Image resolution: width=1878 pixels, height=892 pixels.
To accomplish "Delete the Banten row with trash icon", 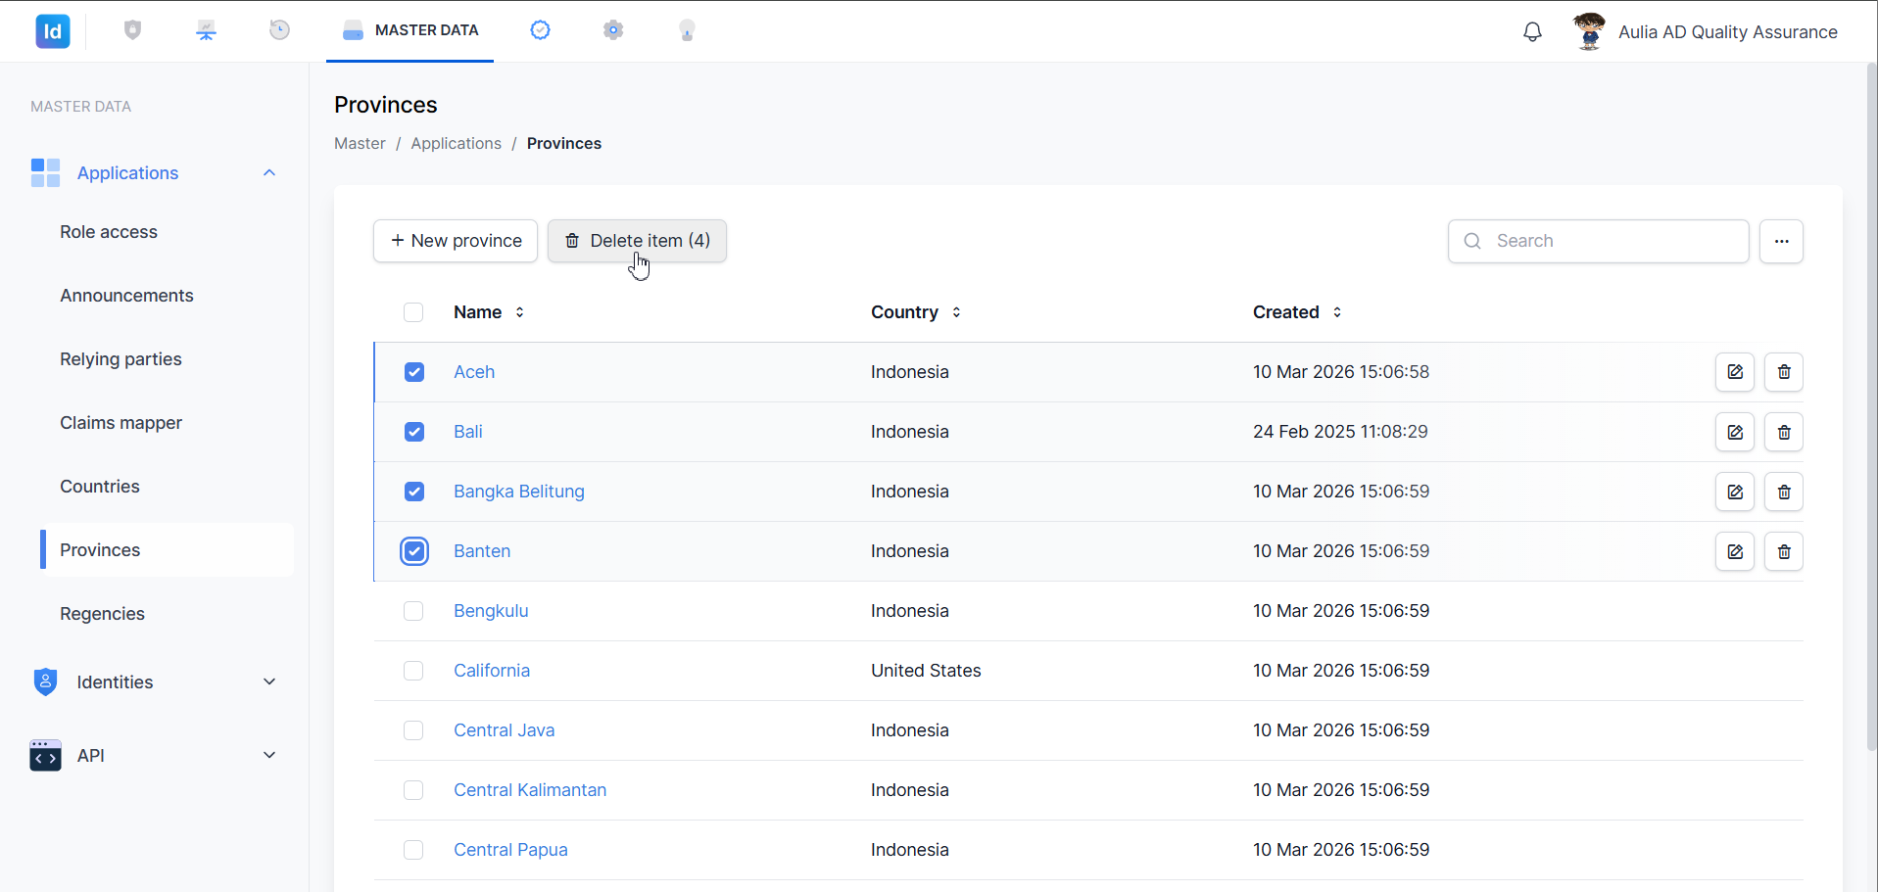I will 1784,551.
